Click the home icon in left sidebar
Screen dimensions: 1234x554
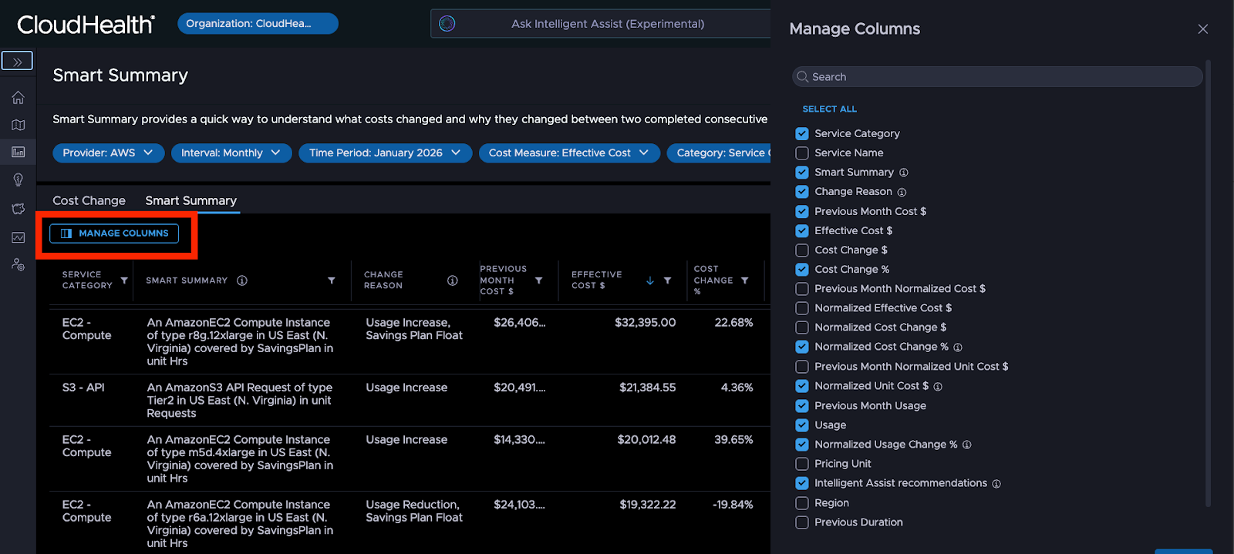click(18, 98)
